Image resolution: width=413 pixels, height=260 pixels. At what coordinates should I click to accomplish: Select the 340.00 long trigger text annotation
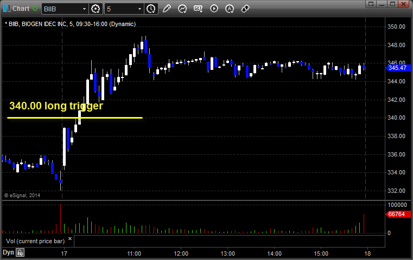pos(56,106)
